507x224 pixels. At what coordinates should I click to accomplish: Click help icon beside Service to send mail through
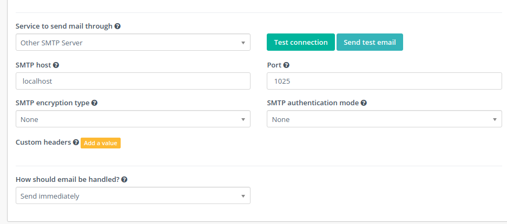point(118,26)
